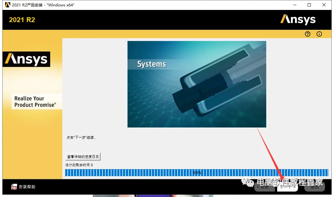Click the text 点击"下一步"继续...
The image size is (334, 197).
[81, 137]
